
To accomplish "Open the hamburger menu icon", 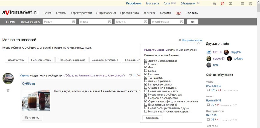I will point(242,3).
